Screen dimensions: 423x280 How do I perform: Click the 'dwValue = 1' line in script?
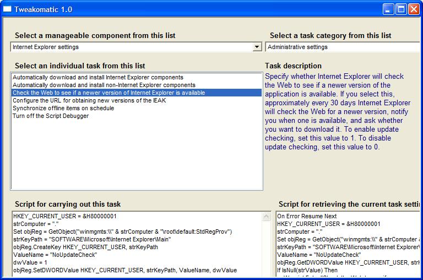click(x=30, y=262)
